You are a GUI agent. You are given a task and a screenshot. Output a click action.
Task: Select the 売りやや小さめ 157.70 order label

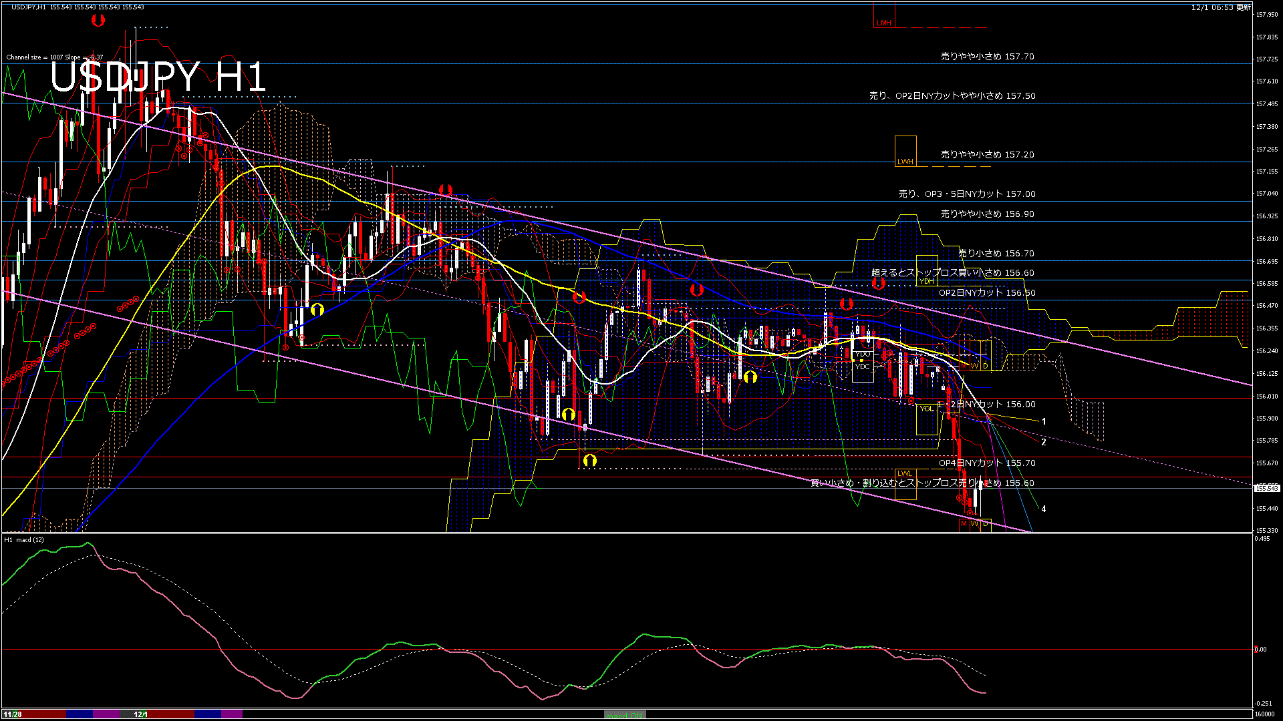[987, 57]
